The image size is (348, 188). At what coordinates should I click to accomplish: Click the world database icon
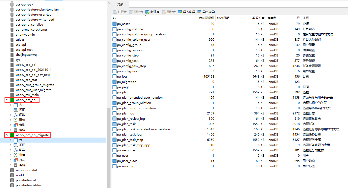(x=12, y=175)
